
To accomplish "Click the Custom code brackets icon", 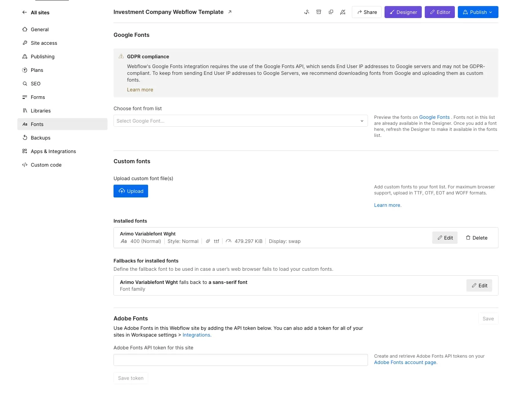I will point(25,165).
